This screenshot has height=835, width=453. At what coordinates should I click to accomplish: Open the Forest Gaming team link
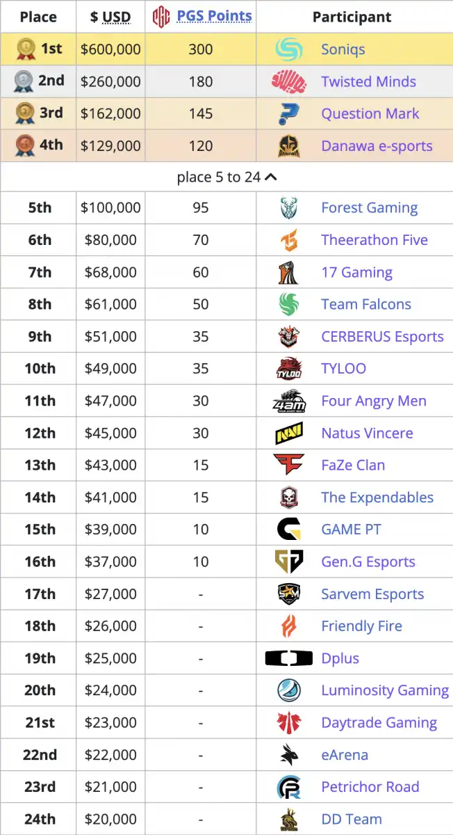[370, 207]
